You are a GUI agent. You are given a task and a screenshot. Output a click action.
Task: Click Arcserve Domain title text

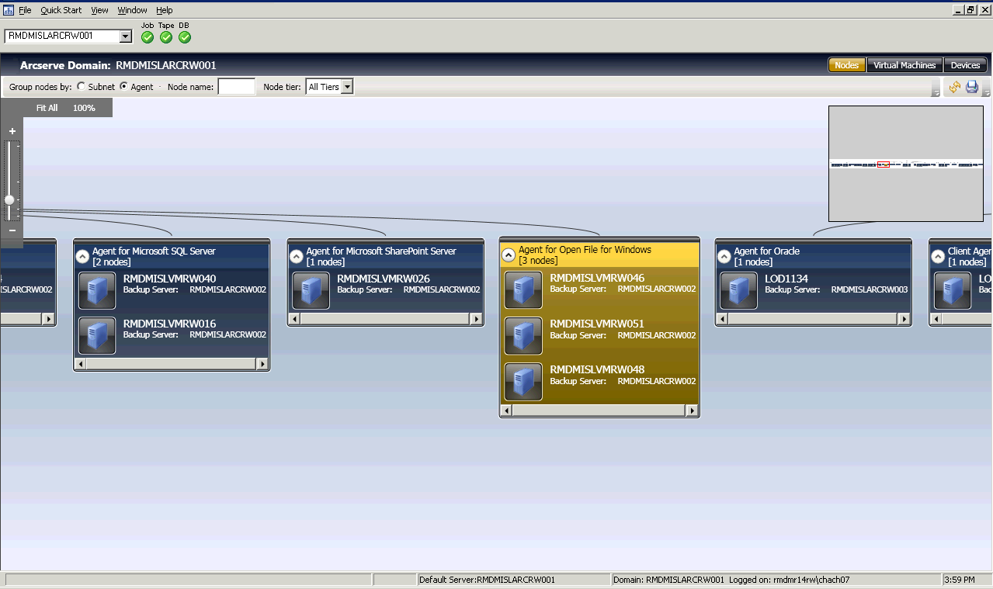[118, 65]
